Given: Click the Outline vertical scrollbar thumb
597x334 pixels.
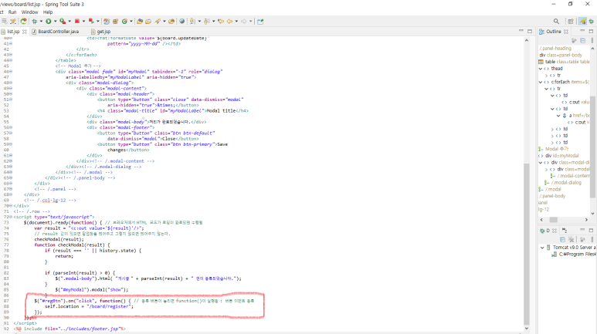Looking at the screenshot, I should (592, 147).
